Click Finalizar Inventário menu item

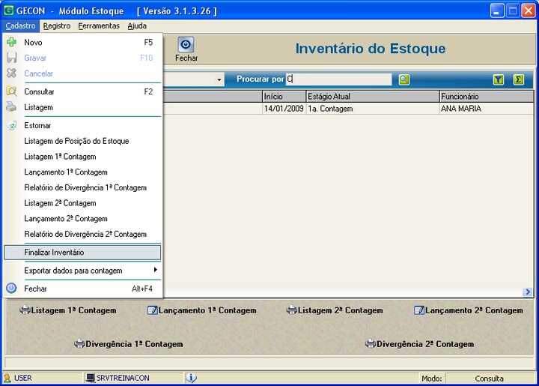point(82,252)
